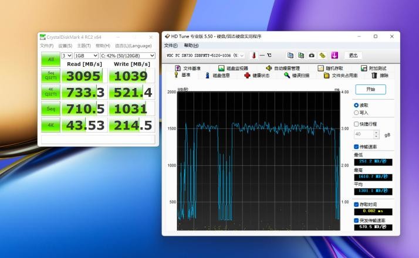The width and height of the screenshot is (419, 258).
Task: Click the empty comment field in CrystalDiskMark
Action: coord(98,139)
